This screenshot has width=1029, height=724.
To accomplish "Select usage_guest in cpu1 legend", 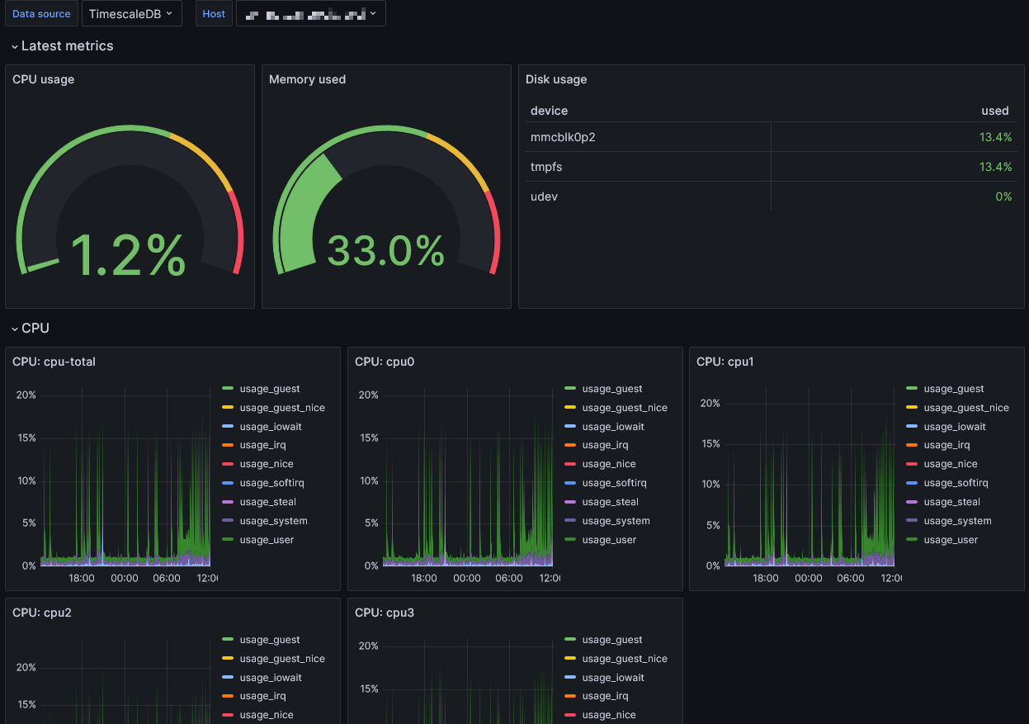I will point(954,389).
